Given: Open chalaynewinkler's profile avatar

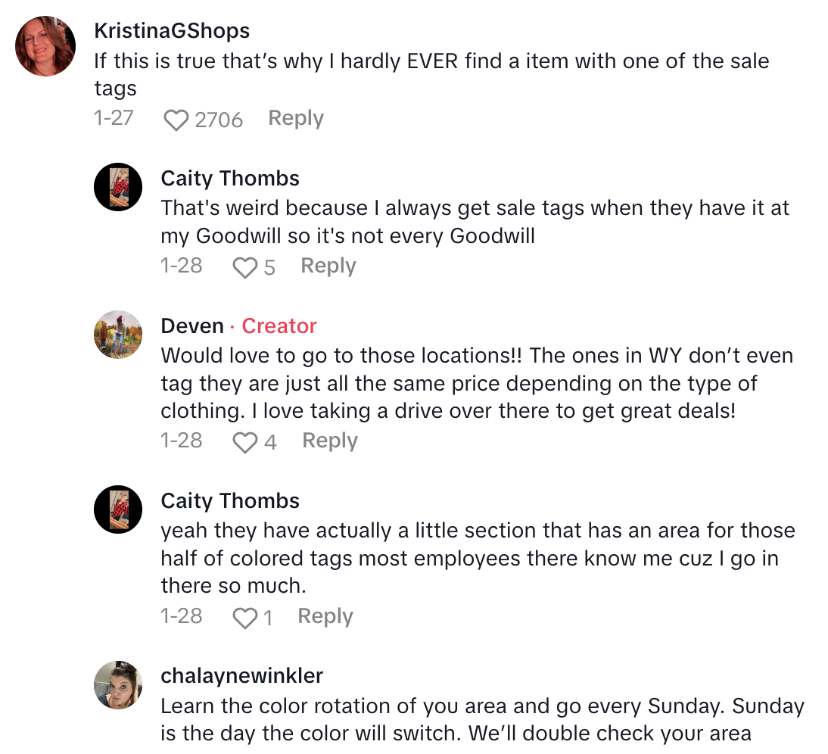Looking at the screenshot, I should (118, 684).
